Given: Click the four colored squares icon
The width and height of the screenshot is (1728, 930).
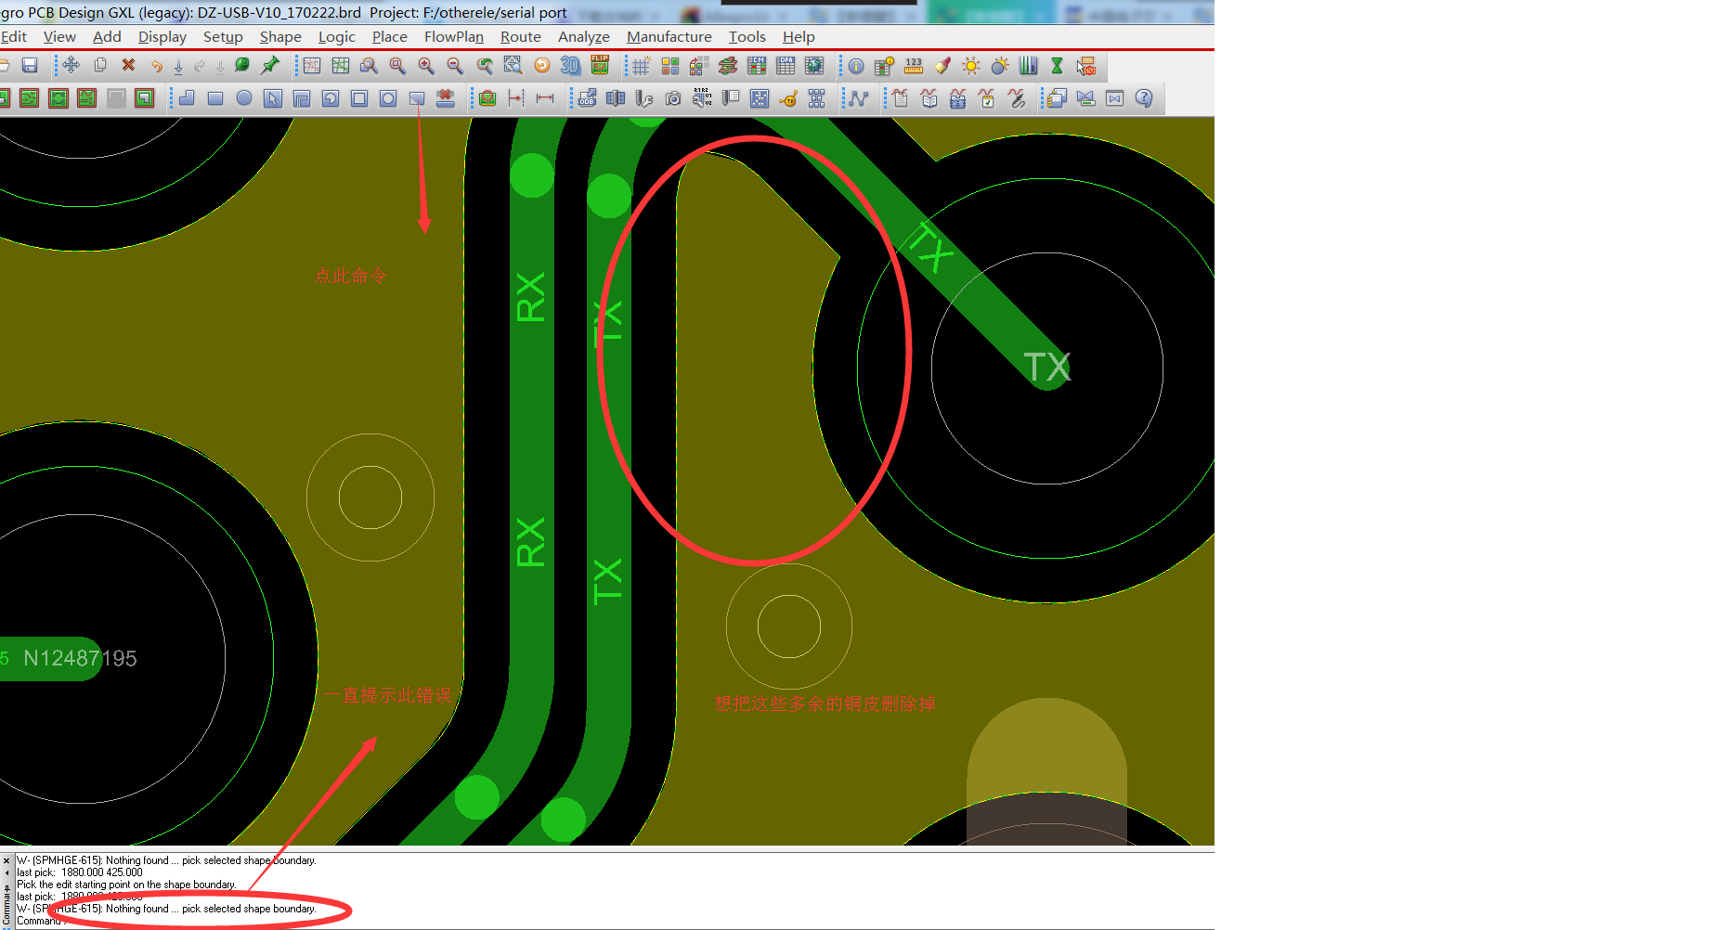Looking at the screenshot, I should (x=670, y=66).
